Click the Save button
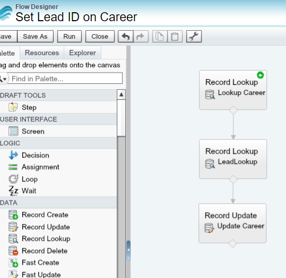The height and width of the screenshot is (278, 286). tap(8, 37)
